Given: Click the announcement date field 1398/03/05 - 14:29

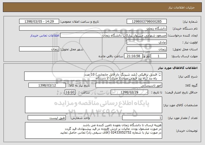Looking at the screenshot, I should point(39,21).
